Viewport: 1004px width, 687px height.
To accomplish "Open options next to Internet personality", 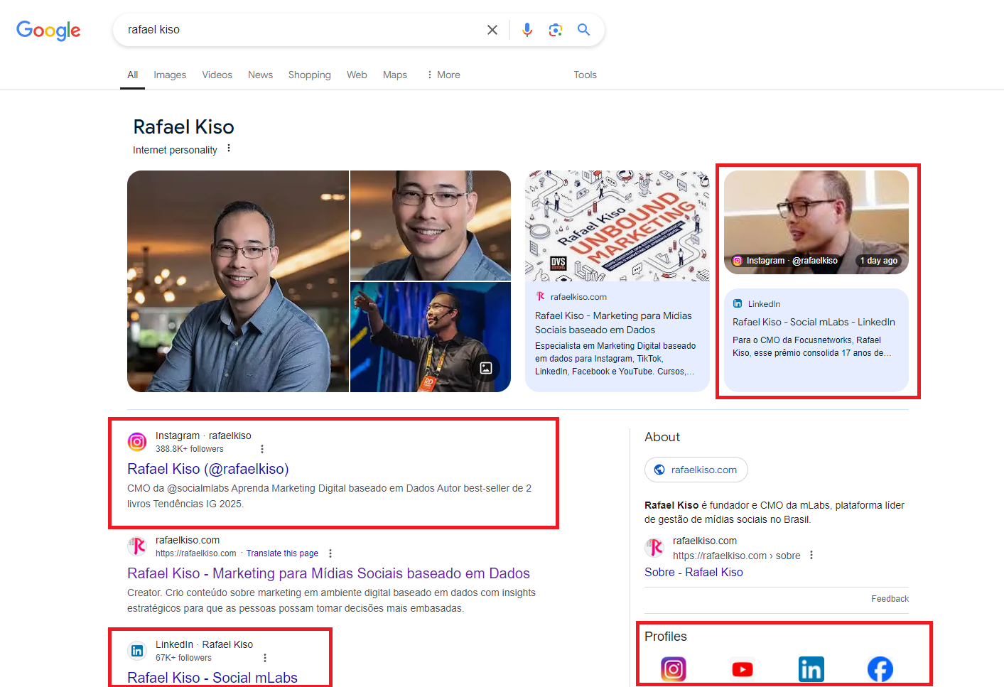I will (x=229, y=148).
